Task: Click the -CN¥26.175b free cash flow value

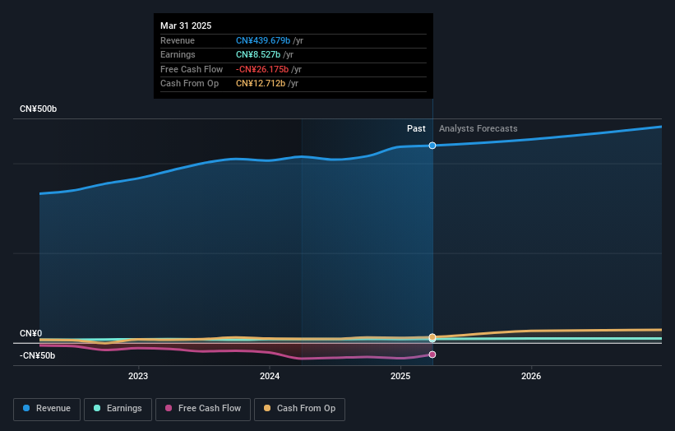Action: coord(262,69)
